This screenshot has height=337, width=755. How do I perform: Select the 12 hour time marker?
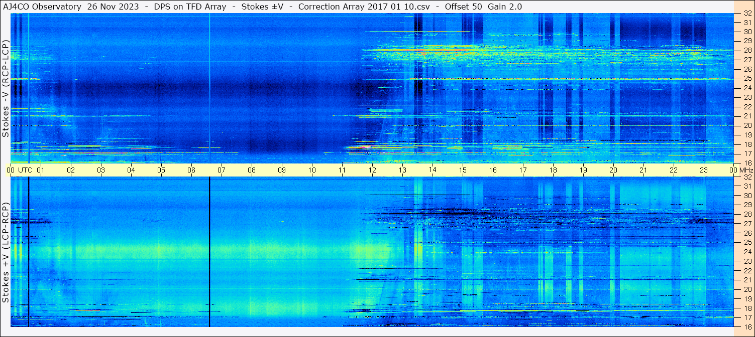(x=372, y=170)
